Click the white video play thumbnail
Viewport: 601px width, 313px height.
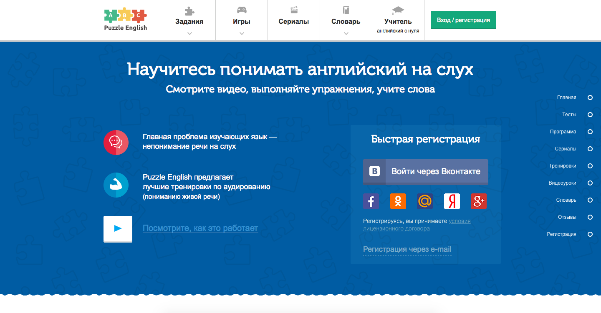click(118, 228)
